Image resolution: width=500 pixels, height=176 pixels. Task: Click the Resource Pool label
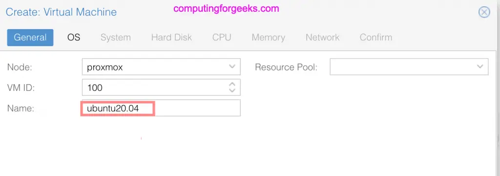[x=286, y=68]
